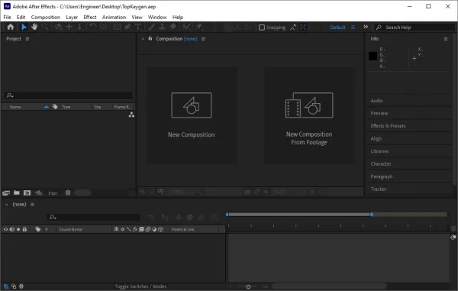Select the Hand tool
Image resolution: width=458 pixels, height=291 pixels.
tap(34, 27)
